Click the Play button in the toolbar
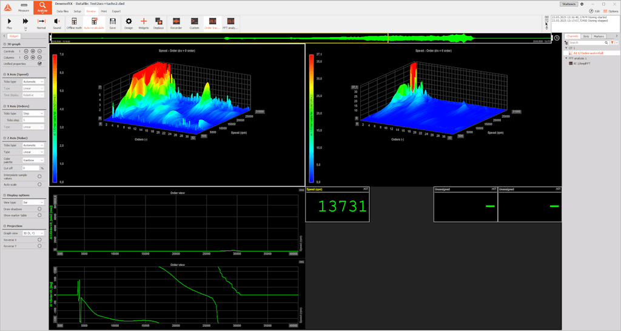This screenshot has height=331, width=621. tap(9, 23)
